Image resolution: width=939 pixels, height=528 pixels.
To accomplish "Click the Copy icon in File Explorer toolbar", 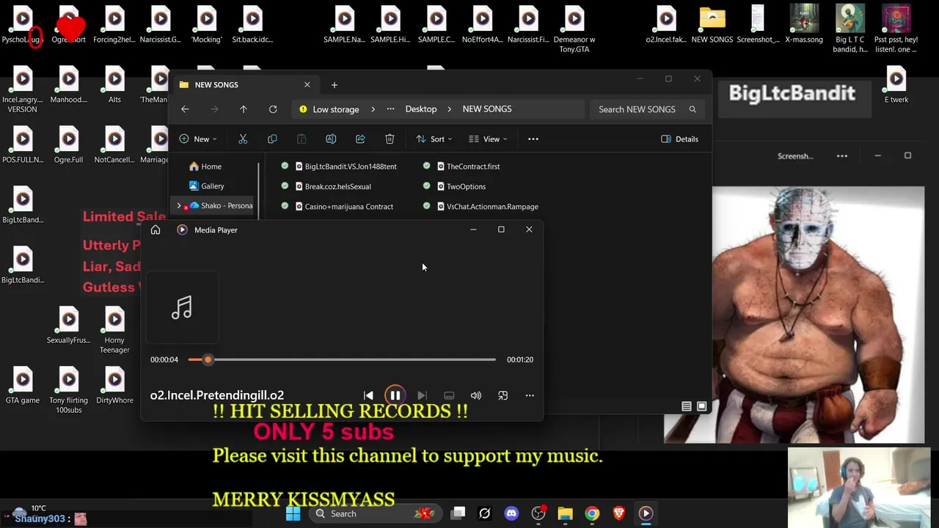I will [x=272, y=139].
